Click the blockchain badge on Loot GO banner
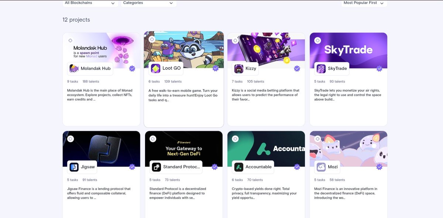Image resolution: width=443 pixels, height=218 pixels. pos(152,39)
